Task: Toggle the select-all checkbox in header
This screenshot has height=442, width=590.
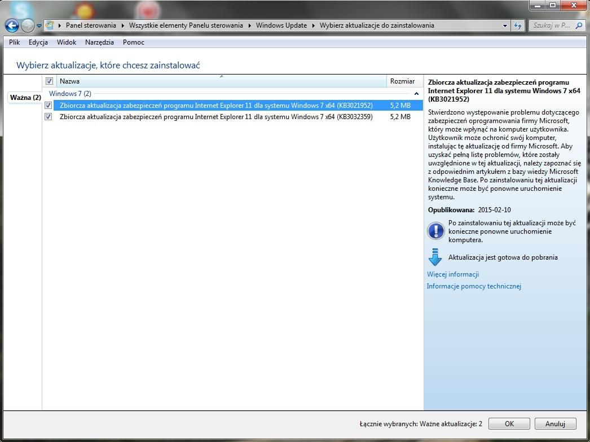Action: click(49, 81)
